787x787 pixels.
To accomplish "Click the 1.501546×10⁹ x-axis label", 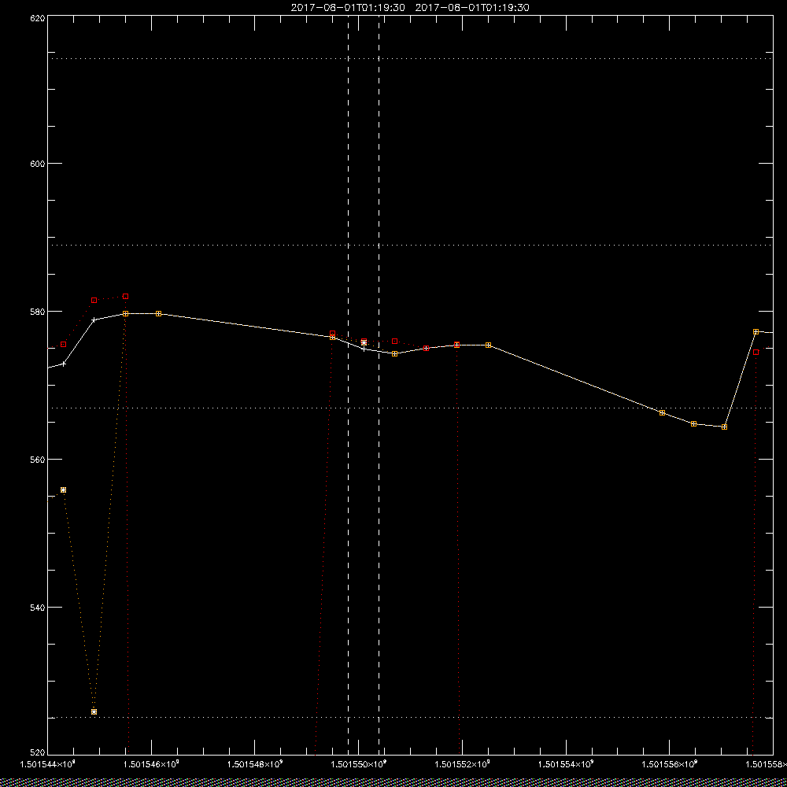I will click(x=152, y=764).
